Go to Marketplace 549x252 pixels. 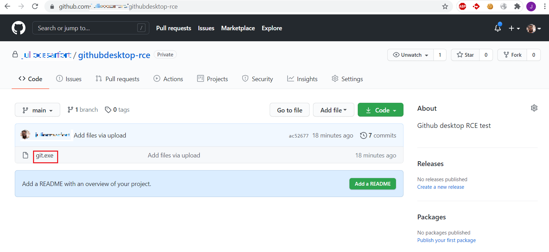pos(238,28)
